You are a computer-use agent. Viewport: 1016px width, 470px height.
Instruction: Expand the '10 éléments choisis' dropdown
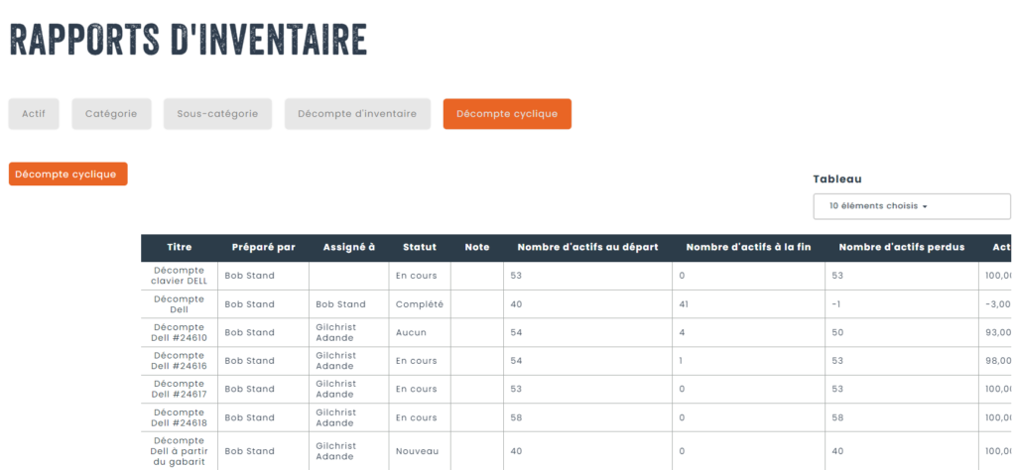pyautogui.click(x=910, y=206)
